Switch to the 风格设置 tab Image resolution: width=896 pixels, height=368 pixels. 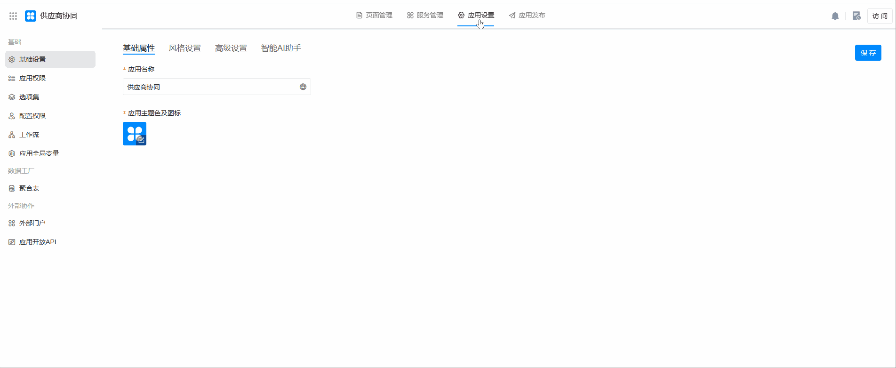click(185, 48)
